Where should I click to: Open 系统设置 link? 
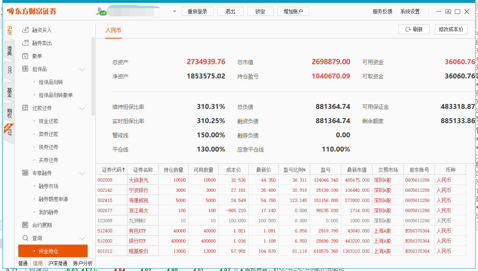pyautogui.click(x=410, y=11)
